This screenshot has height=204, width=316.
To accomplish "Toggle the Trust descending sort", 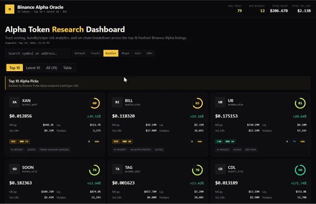I will pyautogui.click(x=95, y=53).
